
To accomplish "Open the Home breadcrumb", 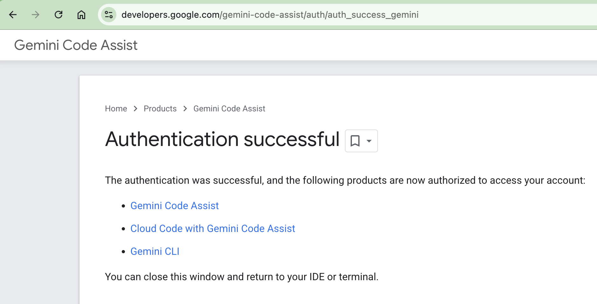I will [116, 109].
